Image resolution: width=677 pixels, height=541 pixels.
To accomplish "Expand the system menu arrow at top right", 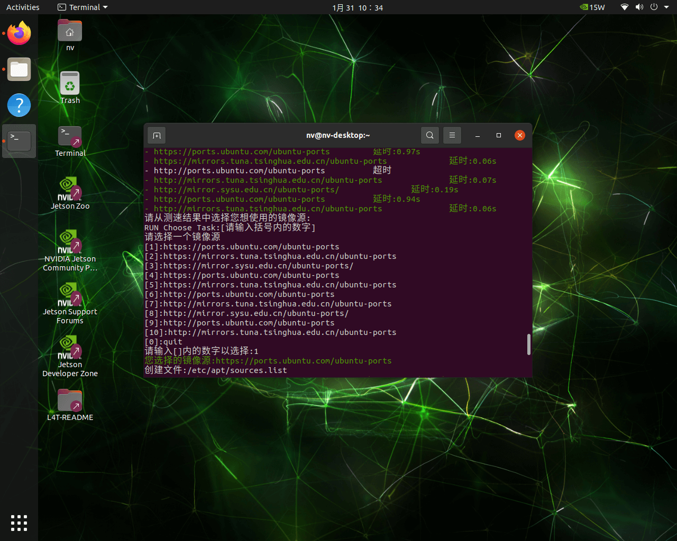I will coord(667,7).
